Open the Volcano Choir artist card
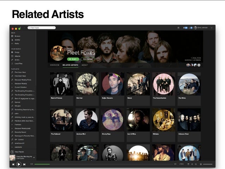 tap(189, 125)
